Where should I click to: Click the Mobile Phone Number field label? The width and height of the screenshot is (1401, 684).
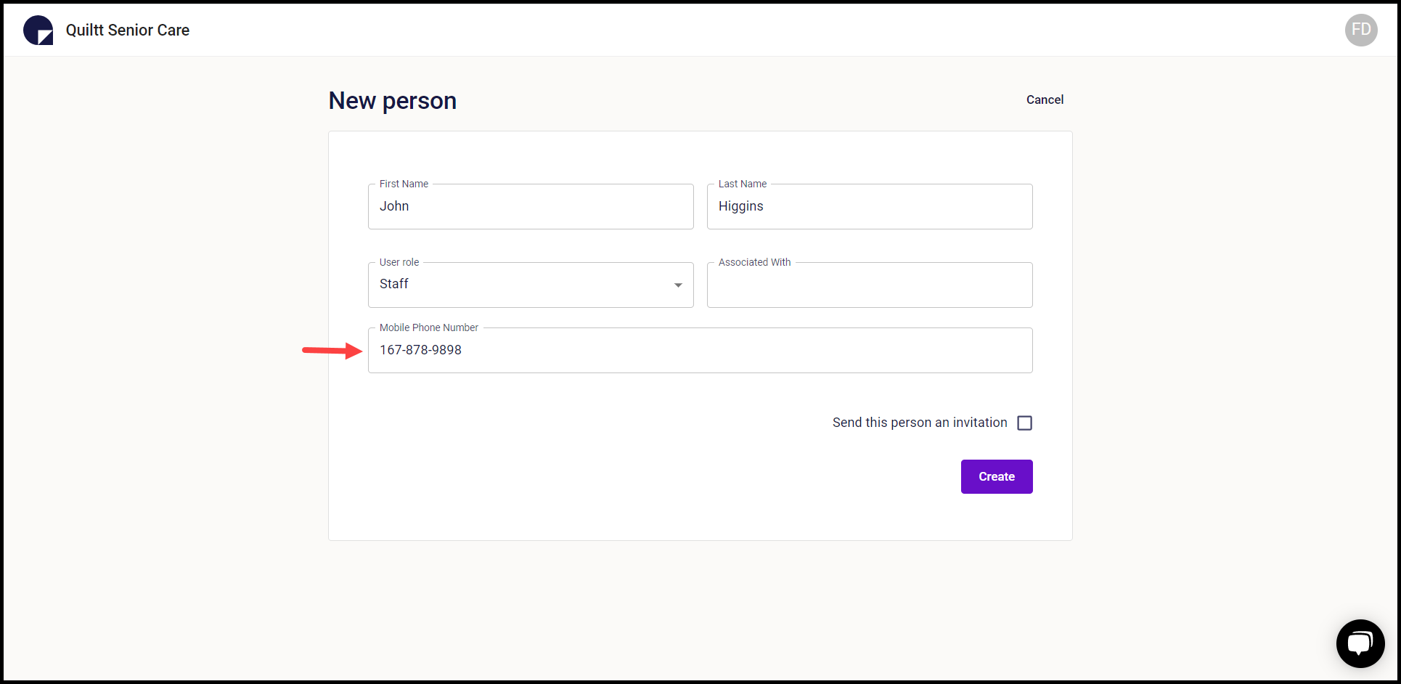tap(428, 327)
